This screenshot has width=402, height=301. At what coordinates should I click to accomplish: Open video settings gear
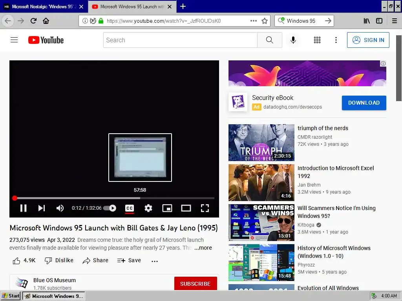[148, 208]
